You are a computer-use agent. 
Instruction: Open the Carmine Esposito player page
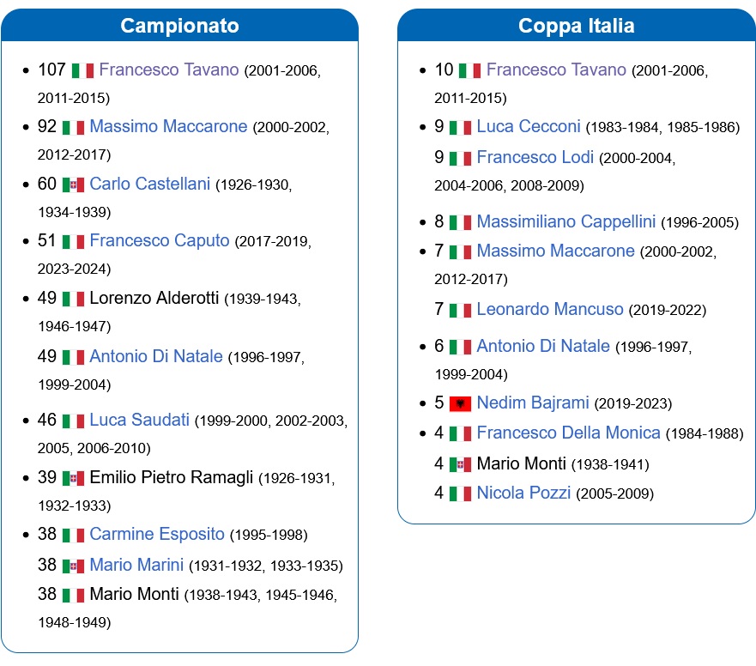[157, 535]
